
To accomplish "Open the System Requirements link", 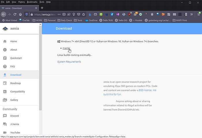I will [x=69, y=62].
